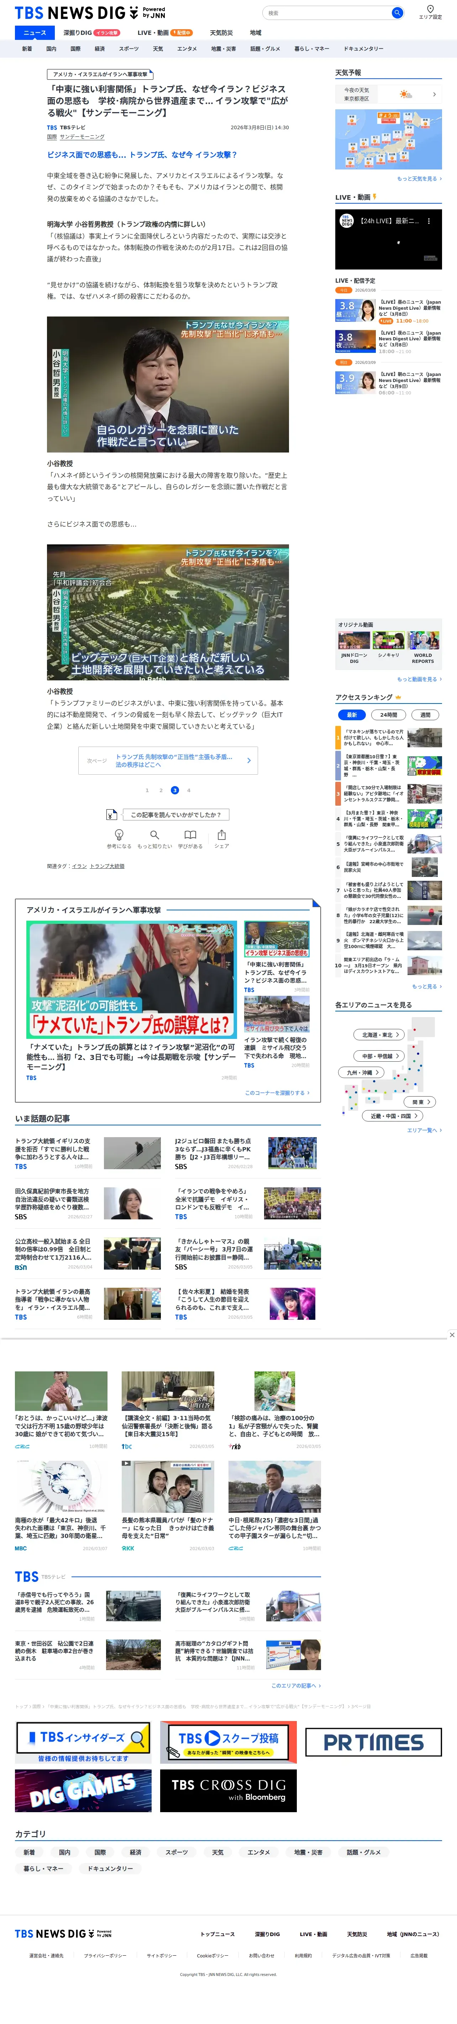The height and width of the screenshot is (2024, 457).
Task: Play the 24h LIVE video
Action: [x=389, y=240]
